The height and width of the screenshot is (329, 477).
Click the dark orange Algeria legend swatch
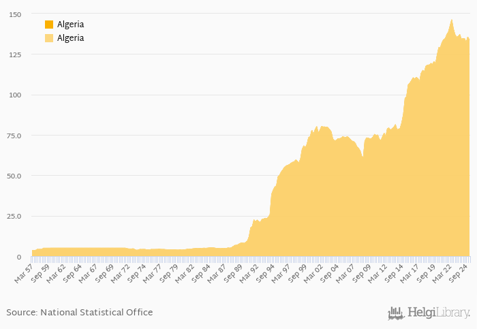[x=49, y=25]
